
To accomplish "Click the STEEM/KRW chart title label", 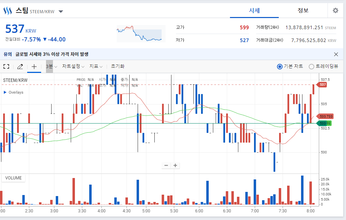I will (15, 80).
